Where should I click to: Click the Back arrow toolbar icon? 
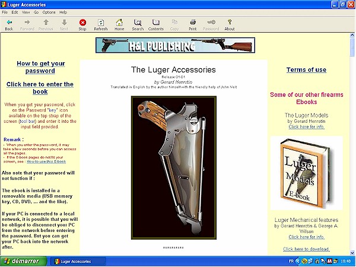pos(9,23)
